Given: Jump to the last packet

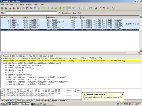Looking at the screenshot, I should point(64,8).
